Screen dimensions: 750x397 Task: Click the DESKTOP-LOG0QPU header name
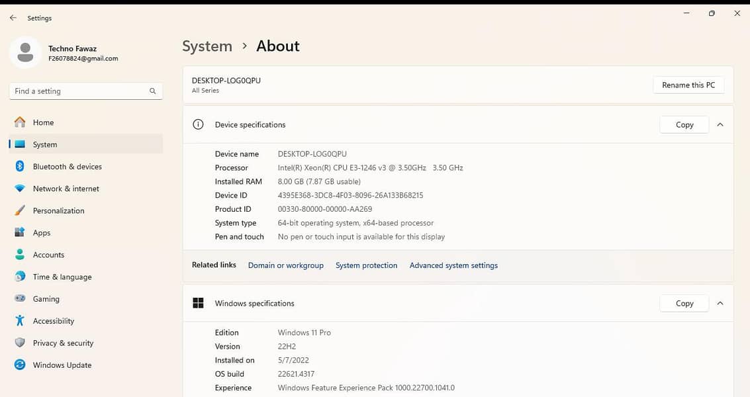coord(226,80)
